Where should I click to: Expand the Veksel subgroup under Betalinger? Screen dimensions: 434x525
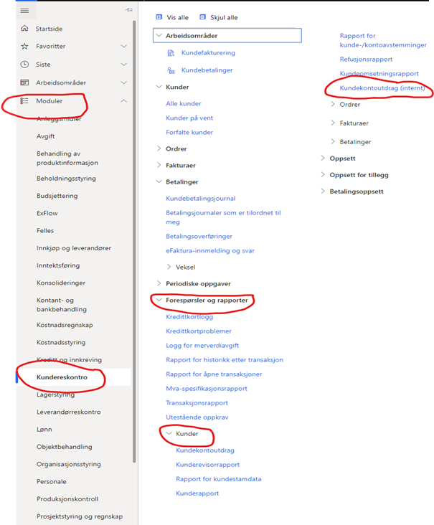coord(169,267)
